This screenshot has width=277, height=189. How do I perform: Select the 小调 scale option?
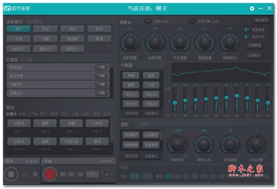click(147, 176)
